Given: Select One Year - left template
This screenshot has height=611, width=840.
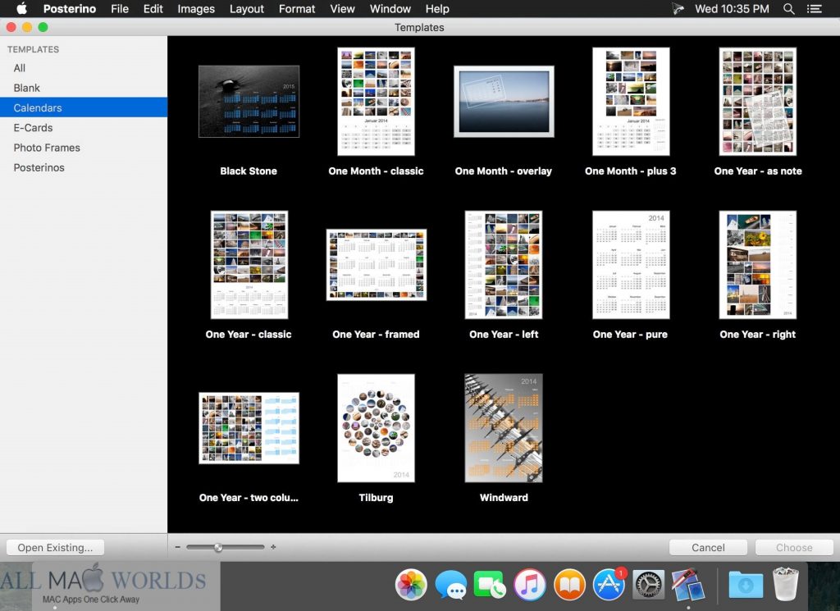Looking at the screenshot, I should tap(504, 265).
